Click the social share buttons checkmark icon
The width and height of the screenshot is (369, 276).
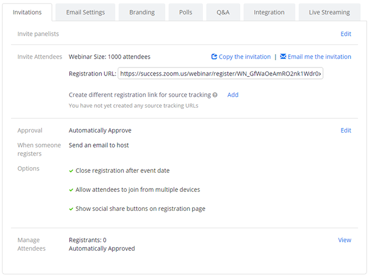[x=71, y=209]
